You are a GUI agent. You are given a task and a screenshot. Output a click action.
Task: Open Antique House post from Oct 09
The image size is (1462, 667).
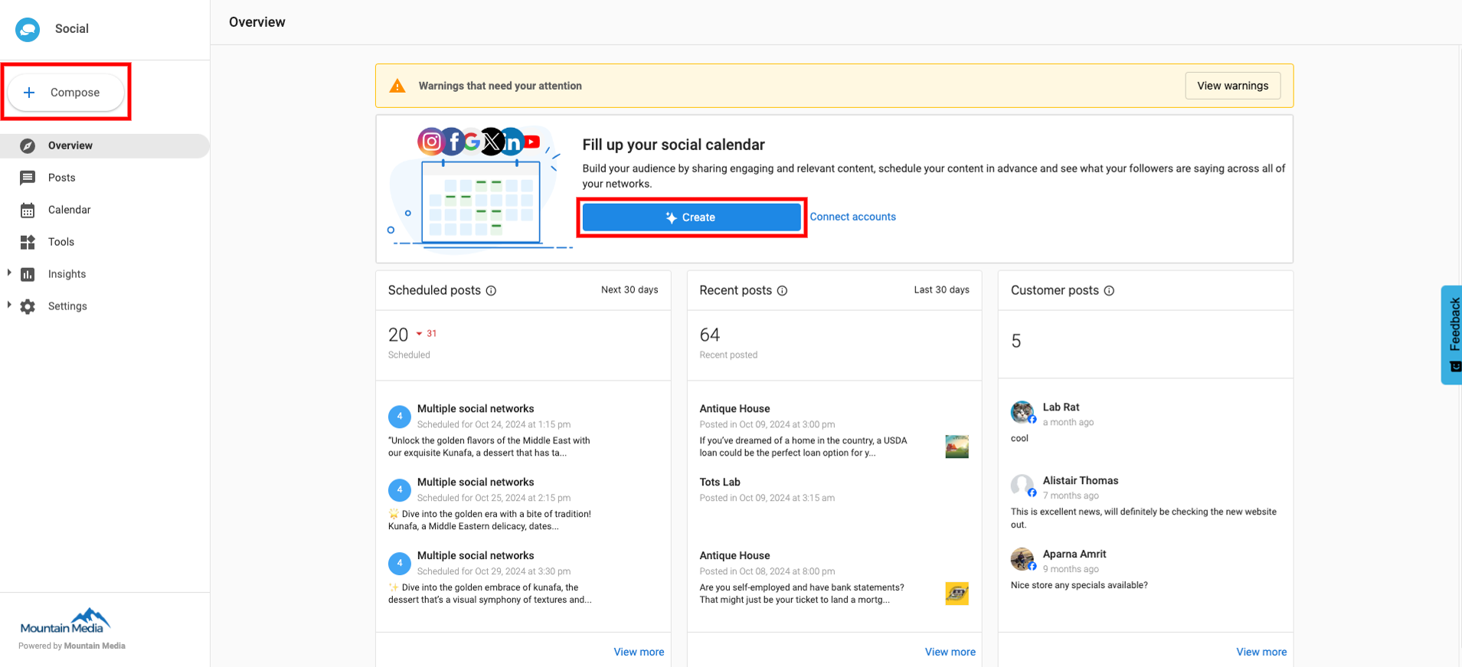pyautogui.click(x=834, y=430)
